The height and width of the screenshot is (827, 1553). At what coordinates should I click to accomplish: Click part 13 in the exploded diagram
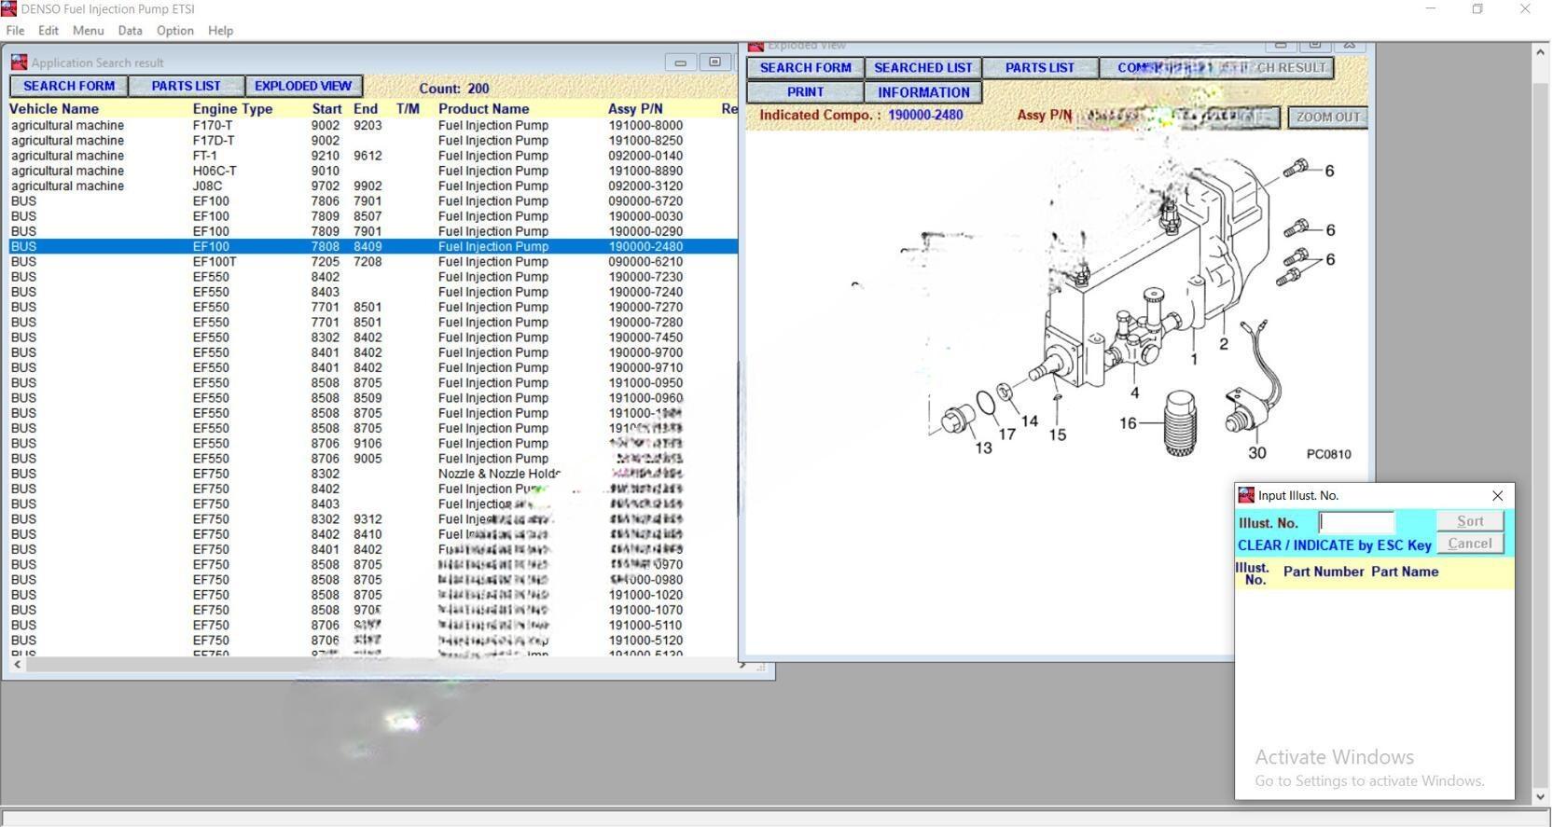983,448
